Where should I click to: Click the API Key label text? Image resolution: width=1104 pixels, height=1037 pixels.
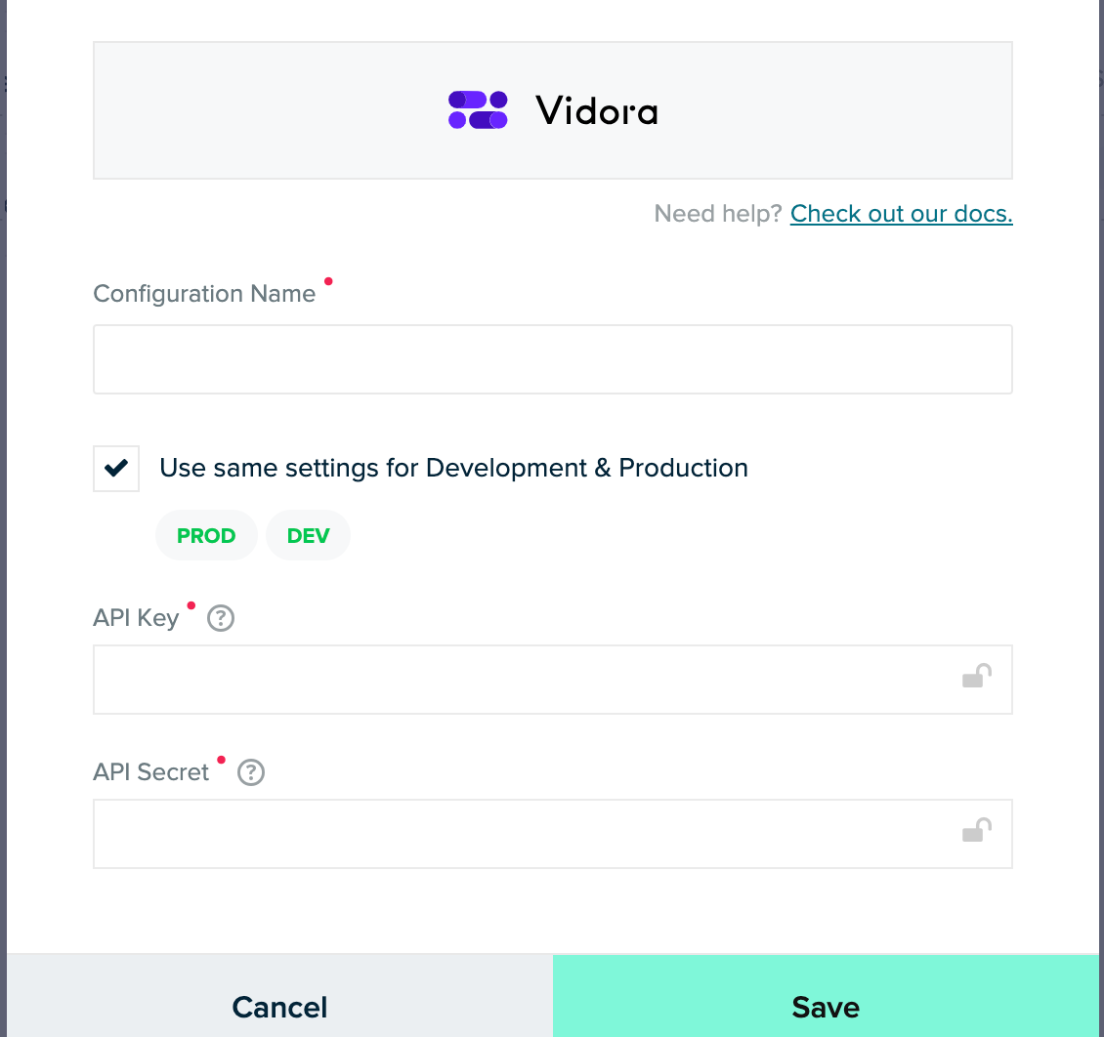tap(136, 618)
